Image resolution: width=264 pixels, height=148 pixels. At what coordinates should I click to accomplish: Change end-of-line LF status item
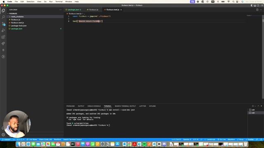pyautogui.click(x=201, y=139)
